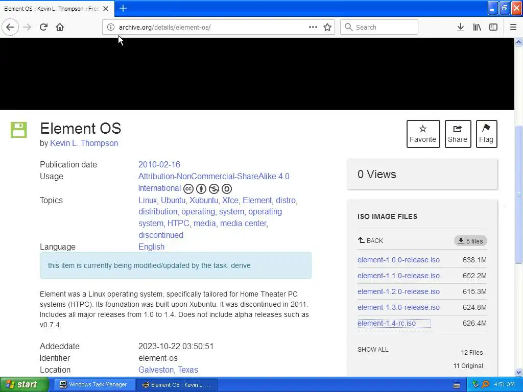Open the Xubuntu topic link

pos(204,200)
